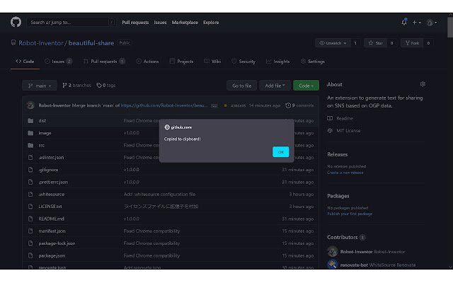Open the .whitesource file
The image size is (453, 283).
point(52,195)
